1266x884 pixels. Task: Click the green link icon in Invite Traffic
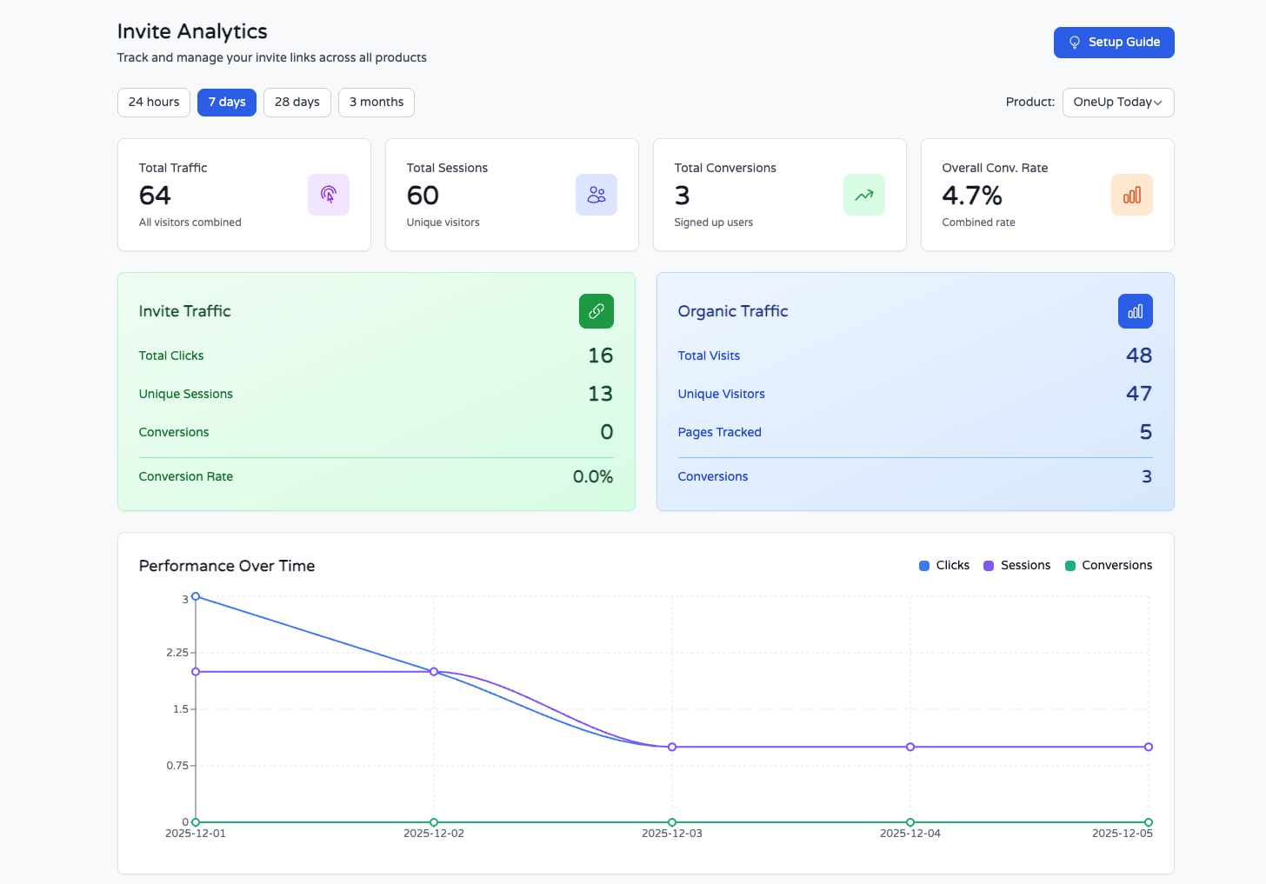596,311
